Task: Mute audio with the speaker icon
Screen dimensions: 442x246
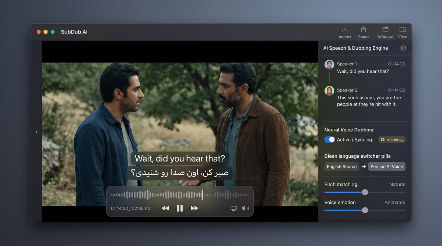Action: [245, 208]
